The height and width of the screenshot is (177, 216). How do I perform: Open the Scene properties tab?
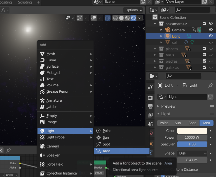[150, 124]
